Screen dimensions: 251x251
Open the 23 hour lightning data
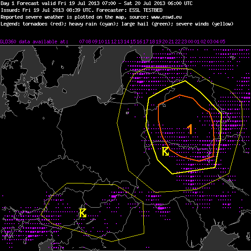[x=184, y=42]
